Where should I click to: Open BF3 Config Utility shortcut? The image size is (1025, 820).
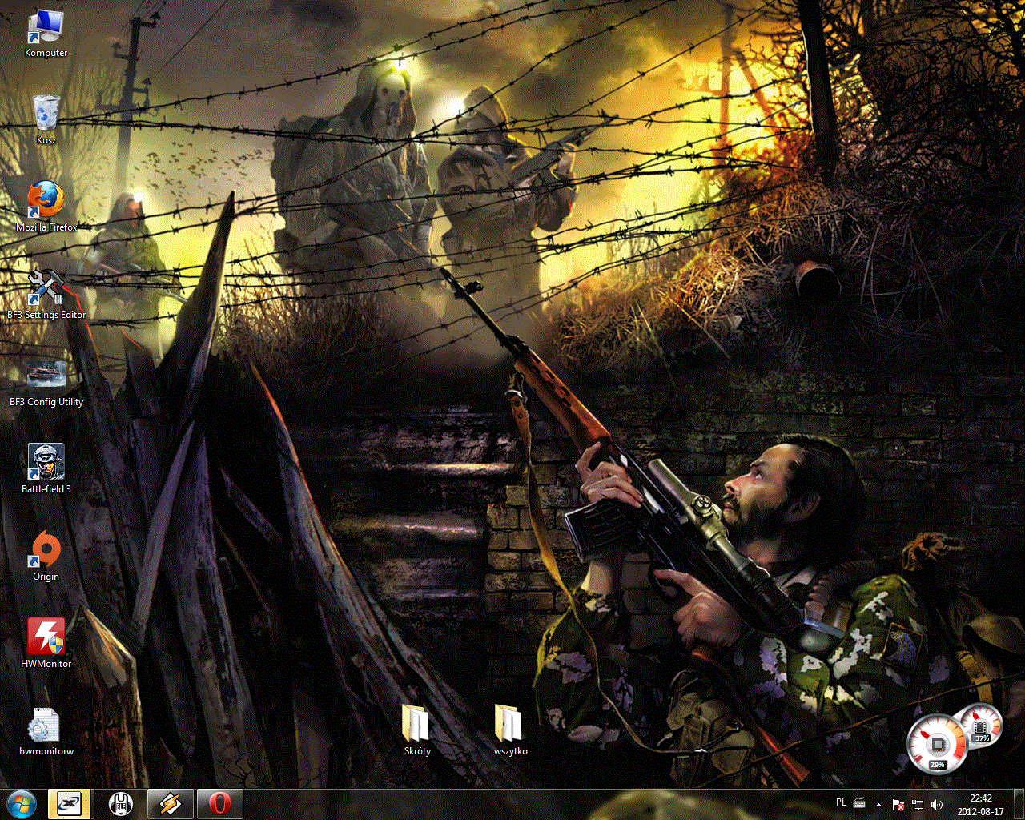(46, 381)
